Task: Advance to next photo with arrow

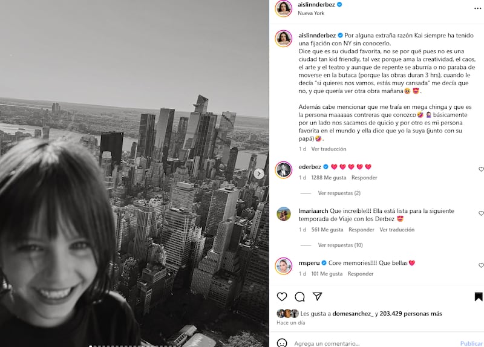Action: pyautogui.click(x=259, y=174)
